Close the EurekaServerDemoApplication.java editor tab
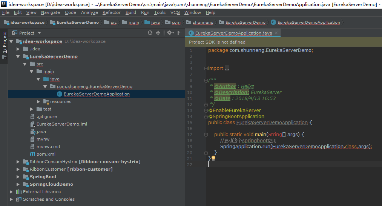 [276, 33]
